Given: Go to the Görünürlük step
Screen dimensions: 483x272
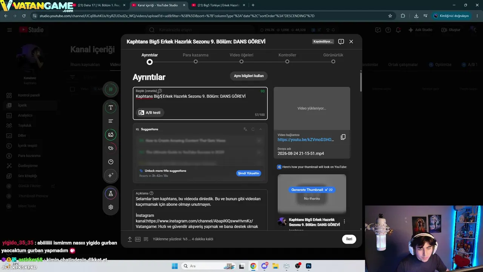Looking at the screenshot, I should click(333, 58).
